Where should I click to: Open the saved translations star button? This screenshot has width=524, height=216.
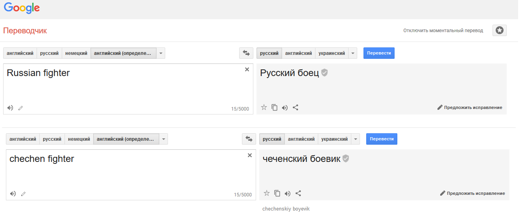point(499,30)
